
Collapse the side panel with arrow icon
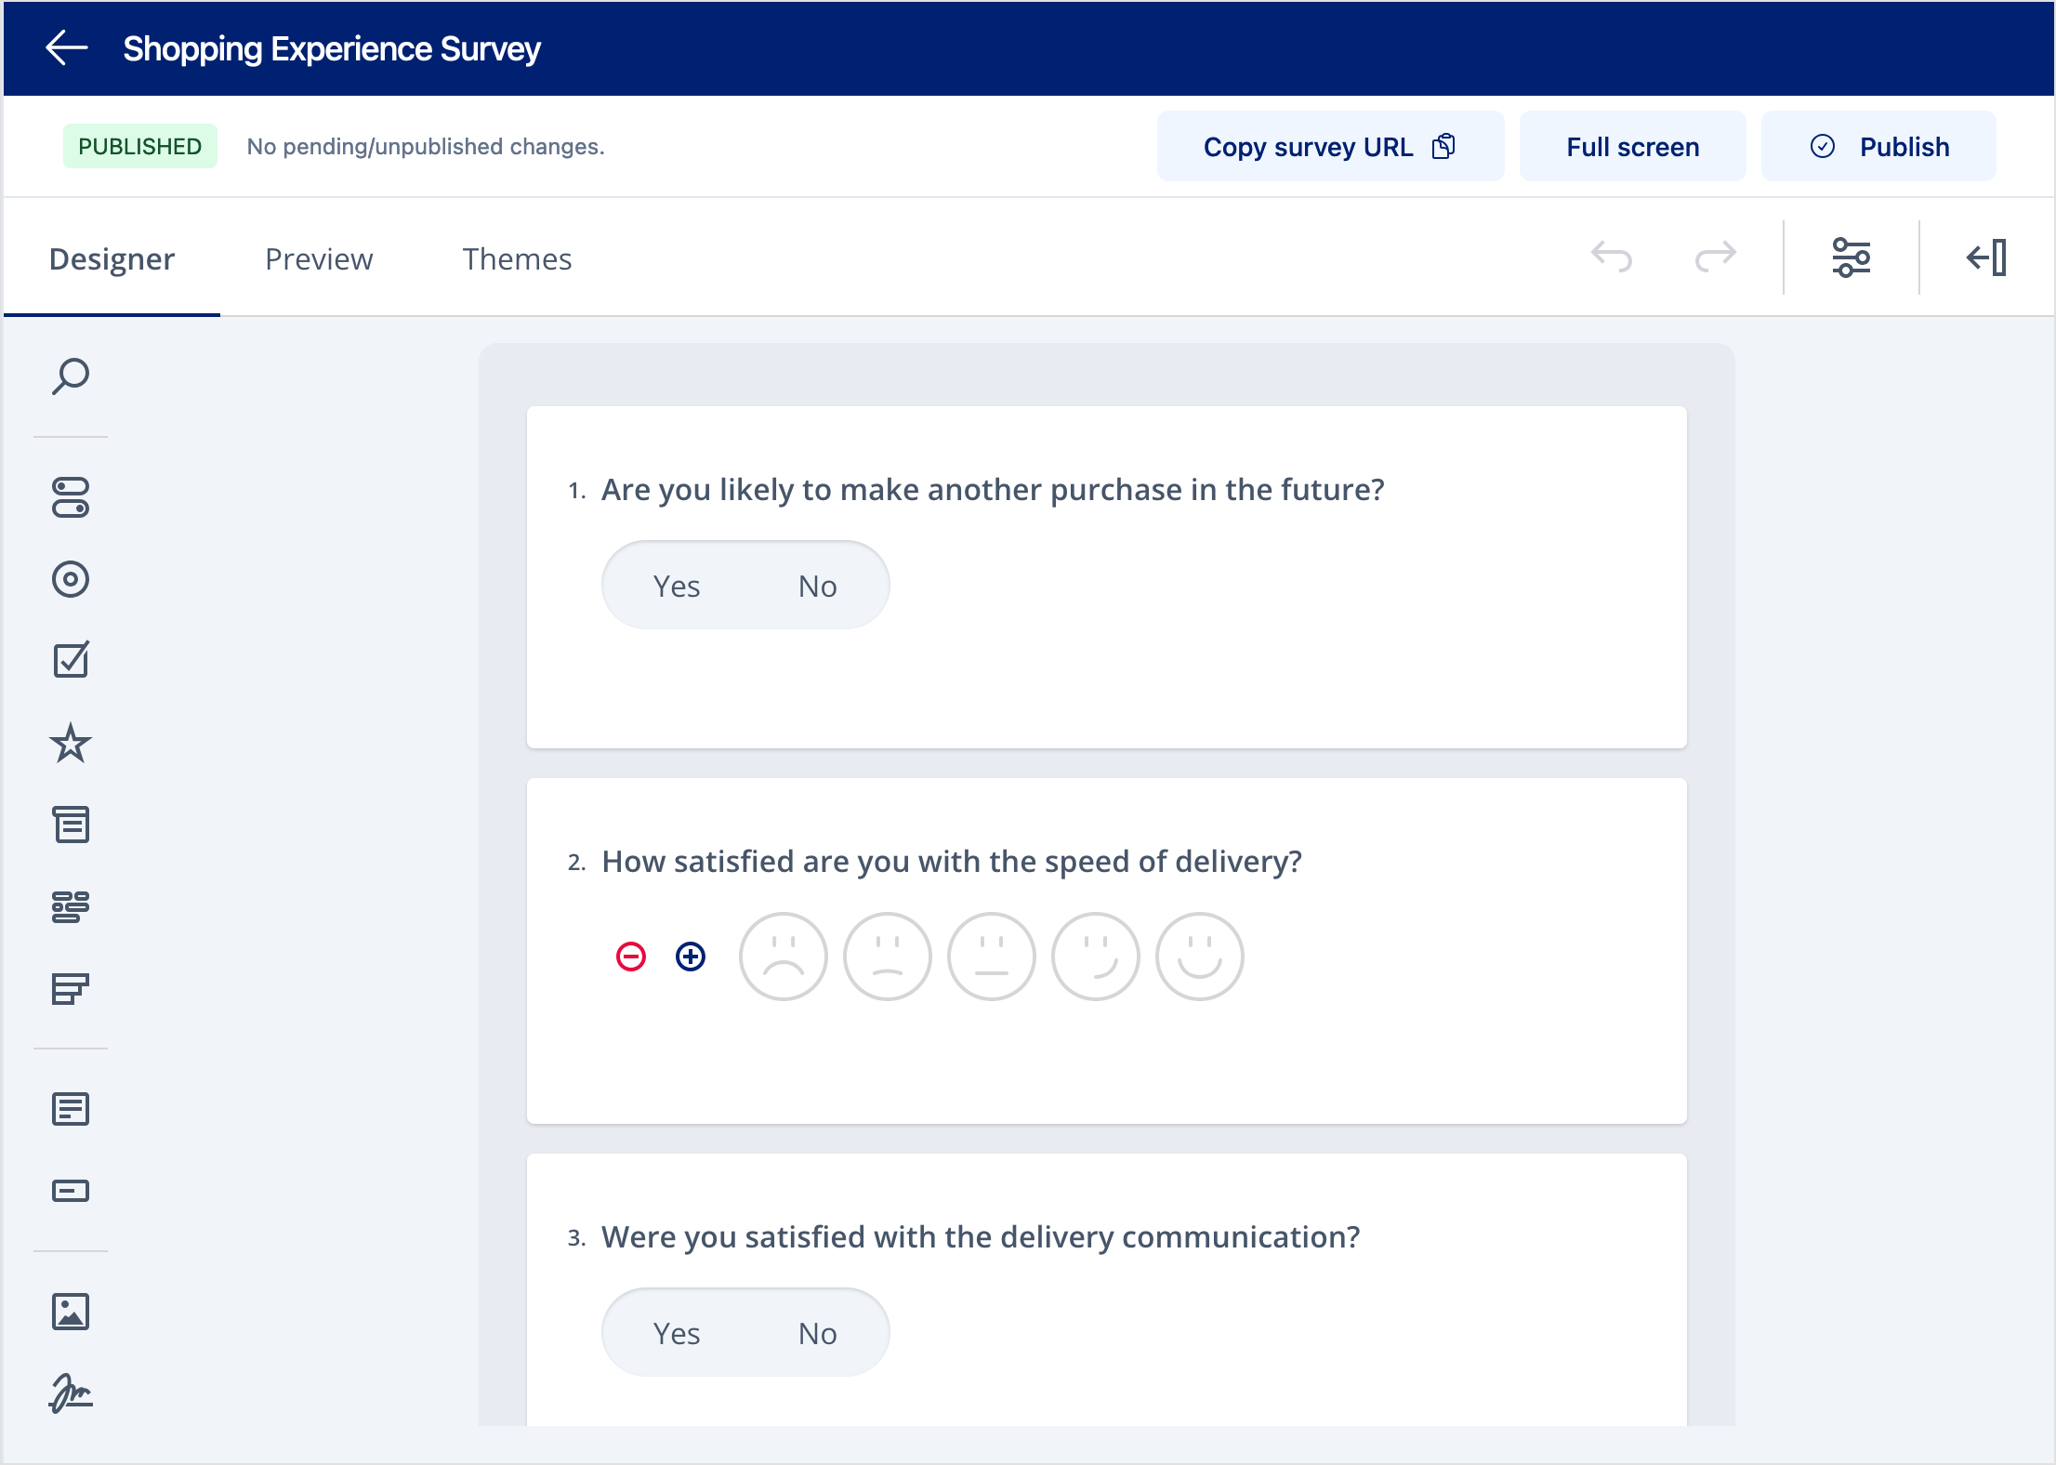click(1987, 257)
